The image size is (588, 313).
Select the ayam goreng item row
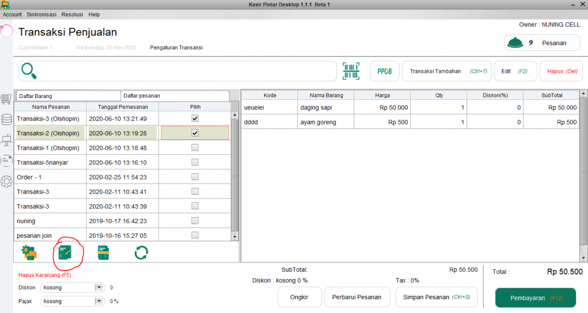(x=410, y=122)
